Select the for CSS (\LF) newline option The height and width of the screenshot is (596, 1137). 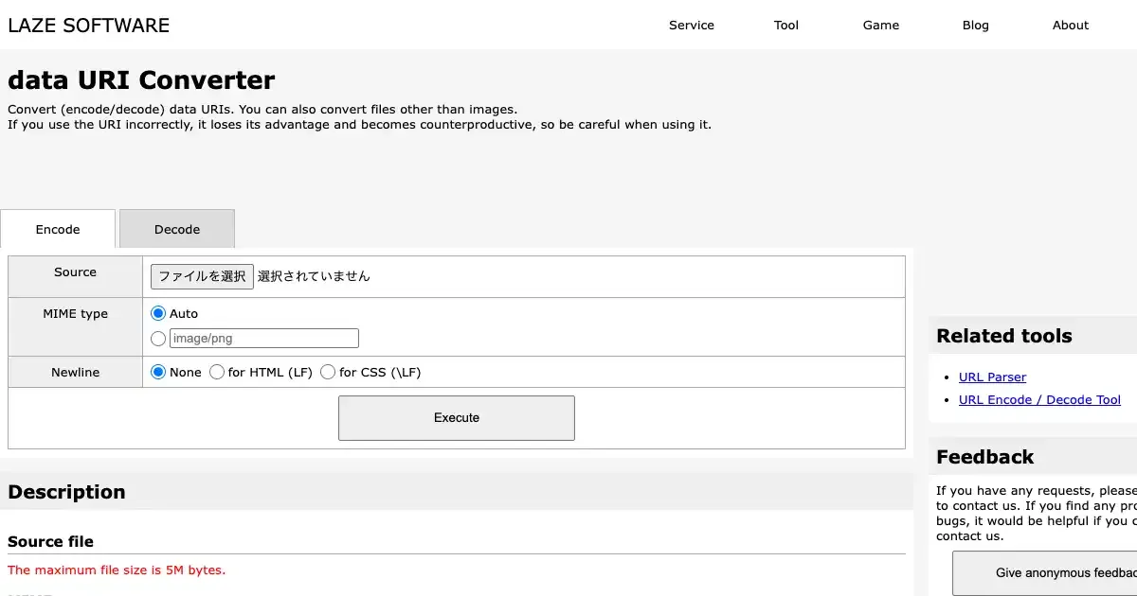[x=328, y=373]
